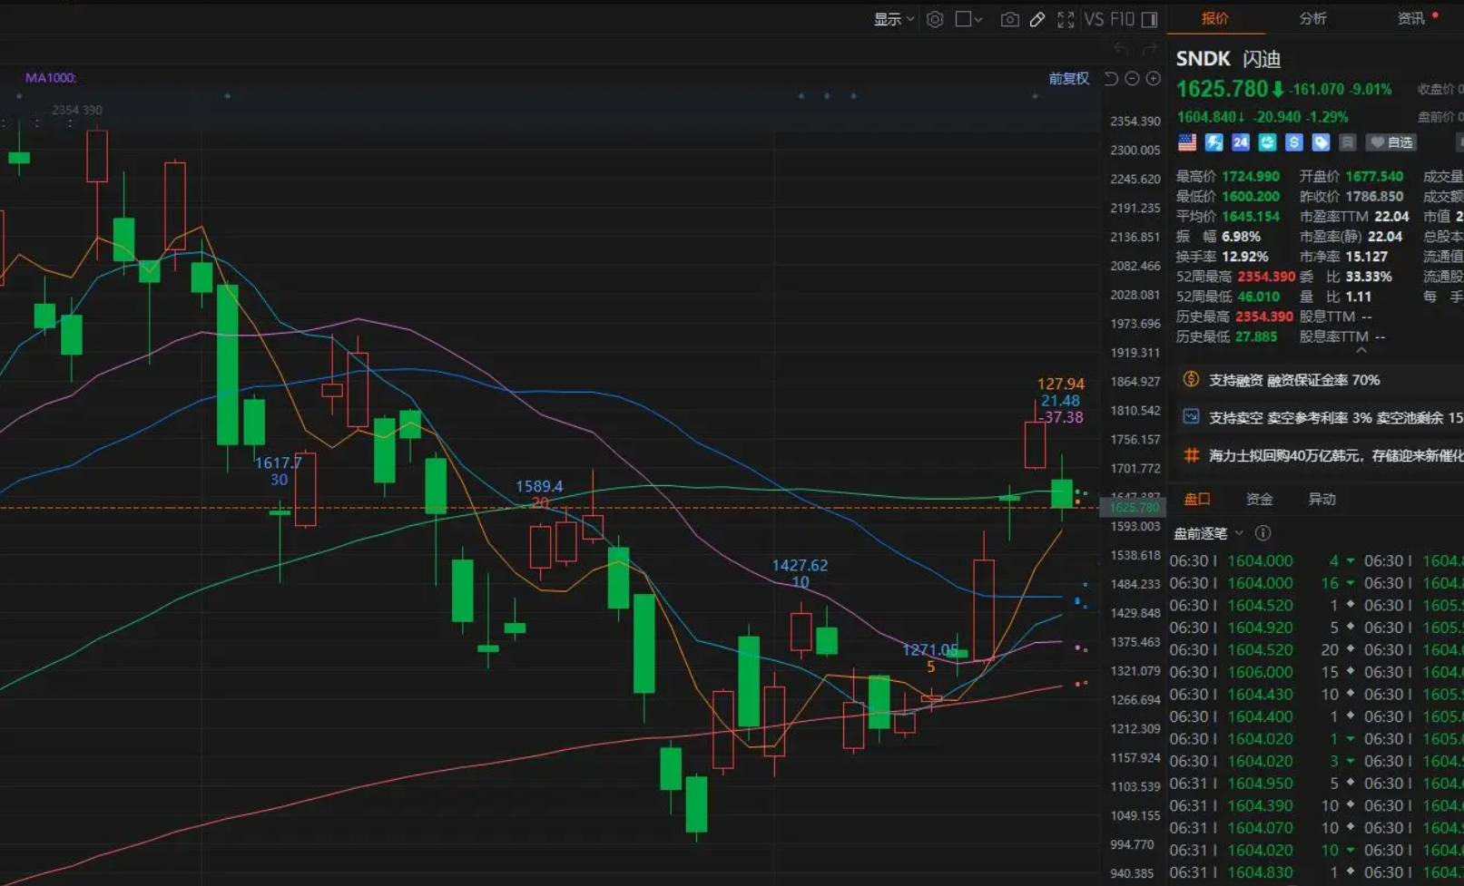This screenshot has height=886, width=1464.
Task: Click the 24-hour trading badge icon
Action: pos(1241,142)
